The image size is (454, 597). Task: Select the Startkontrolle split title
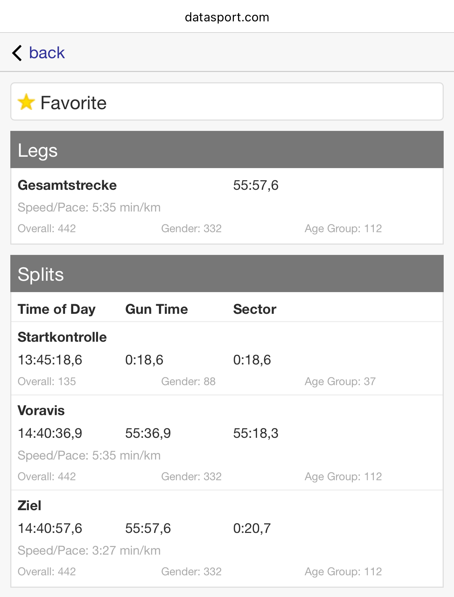coord(62,337)
